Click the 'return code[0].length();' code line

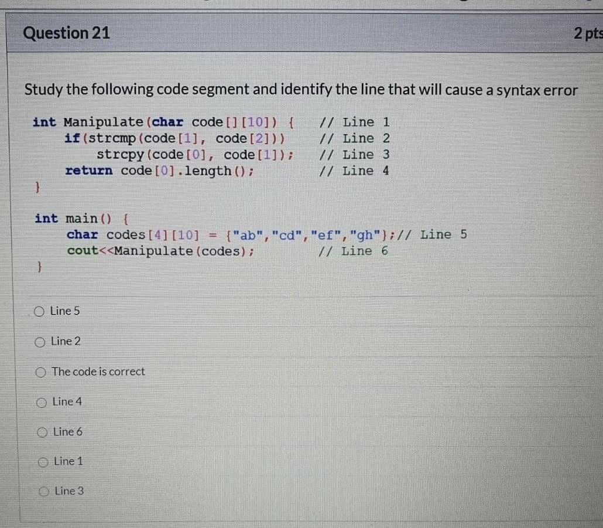(x=160, y=171)
